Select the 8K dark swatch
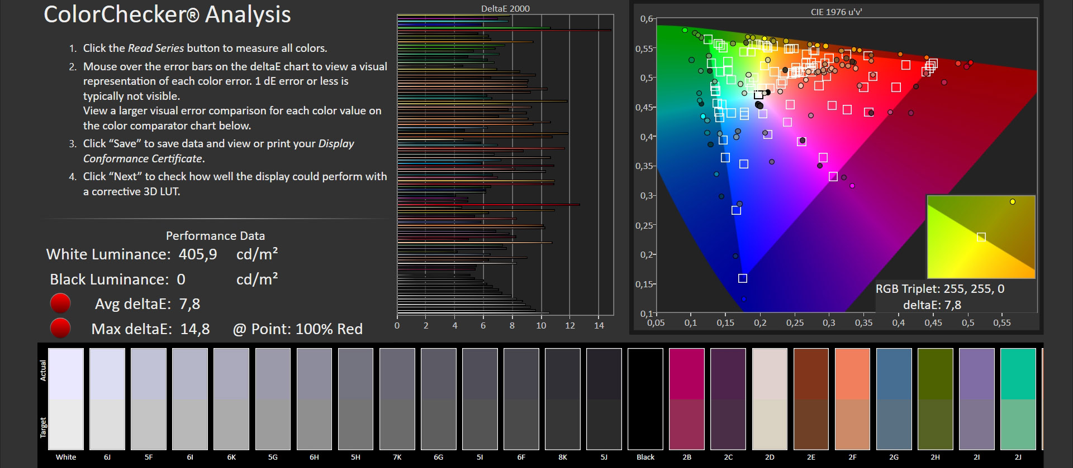Image resolution: width=1073 pixels, height=468 pixels. 563,399
